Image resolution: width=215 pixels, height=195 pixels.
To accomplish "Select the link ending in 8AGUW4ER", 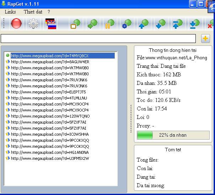I will pos(50,62).
